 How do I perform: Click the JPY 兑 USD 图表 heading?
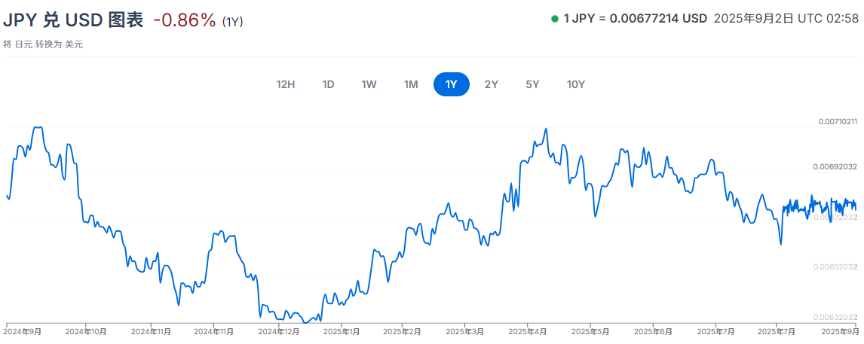coord(73,20)
